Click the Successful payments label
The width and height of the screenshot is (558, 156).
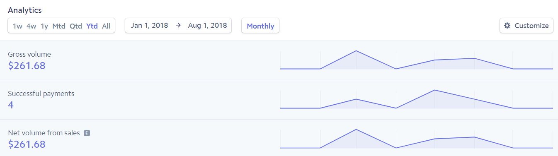pos(41,94)
